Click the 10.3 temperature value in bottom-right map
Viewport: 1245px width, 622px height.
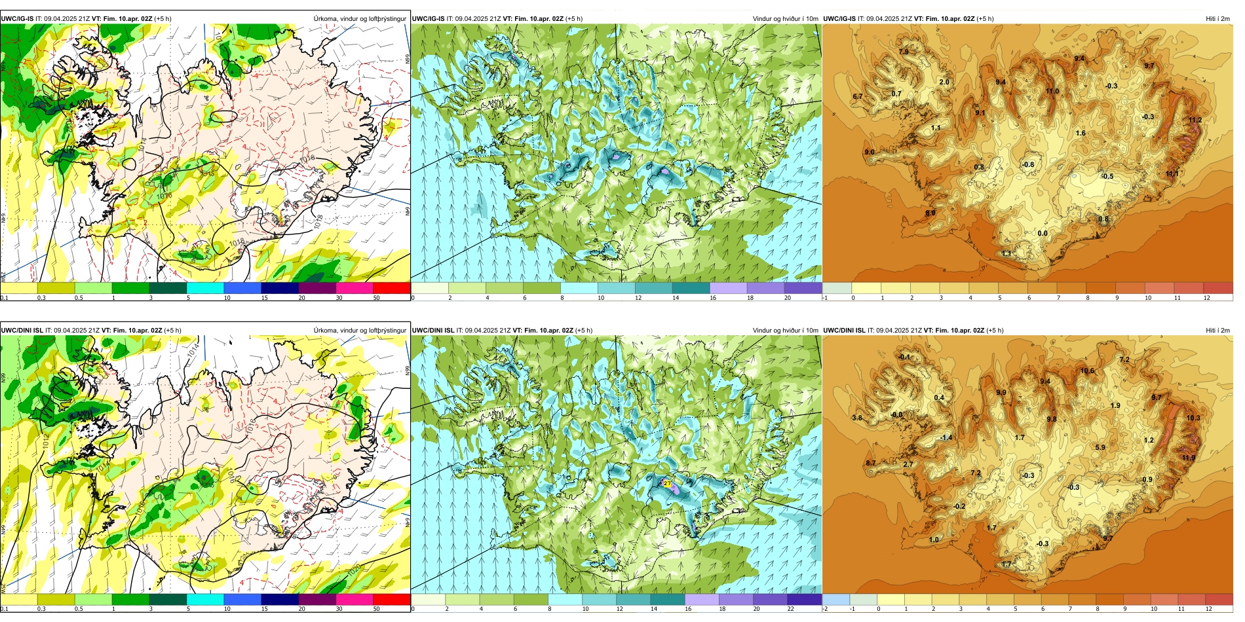pos(1193,418)
